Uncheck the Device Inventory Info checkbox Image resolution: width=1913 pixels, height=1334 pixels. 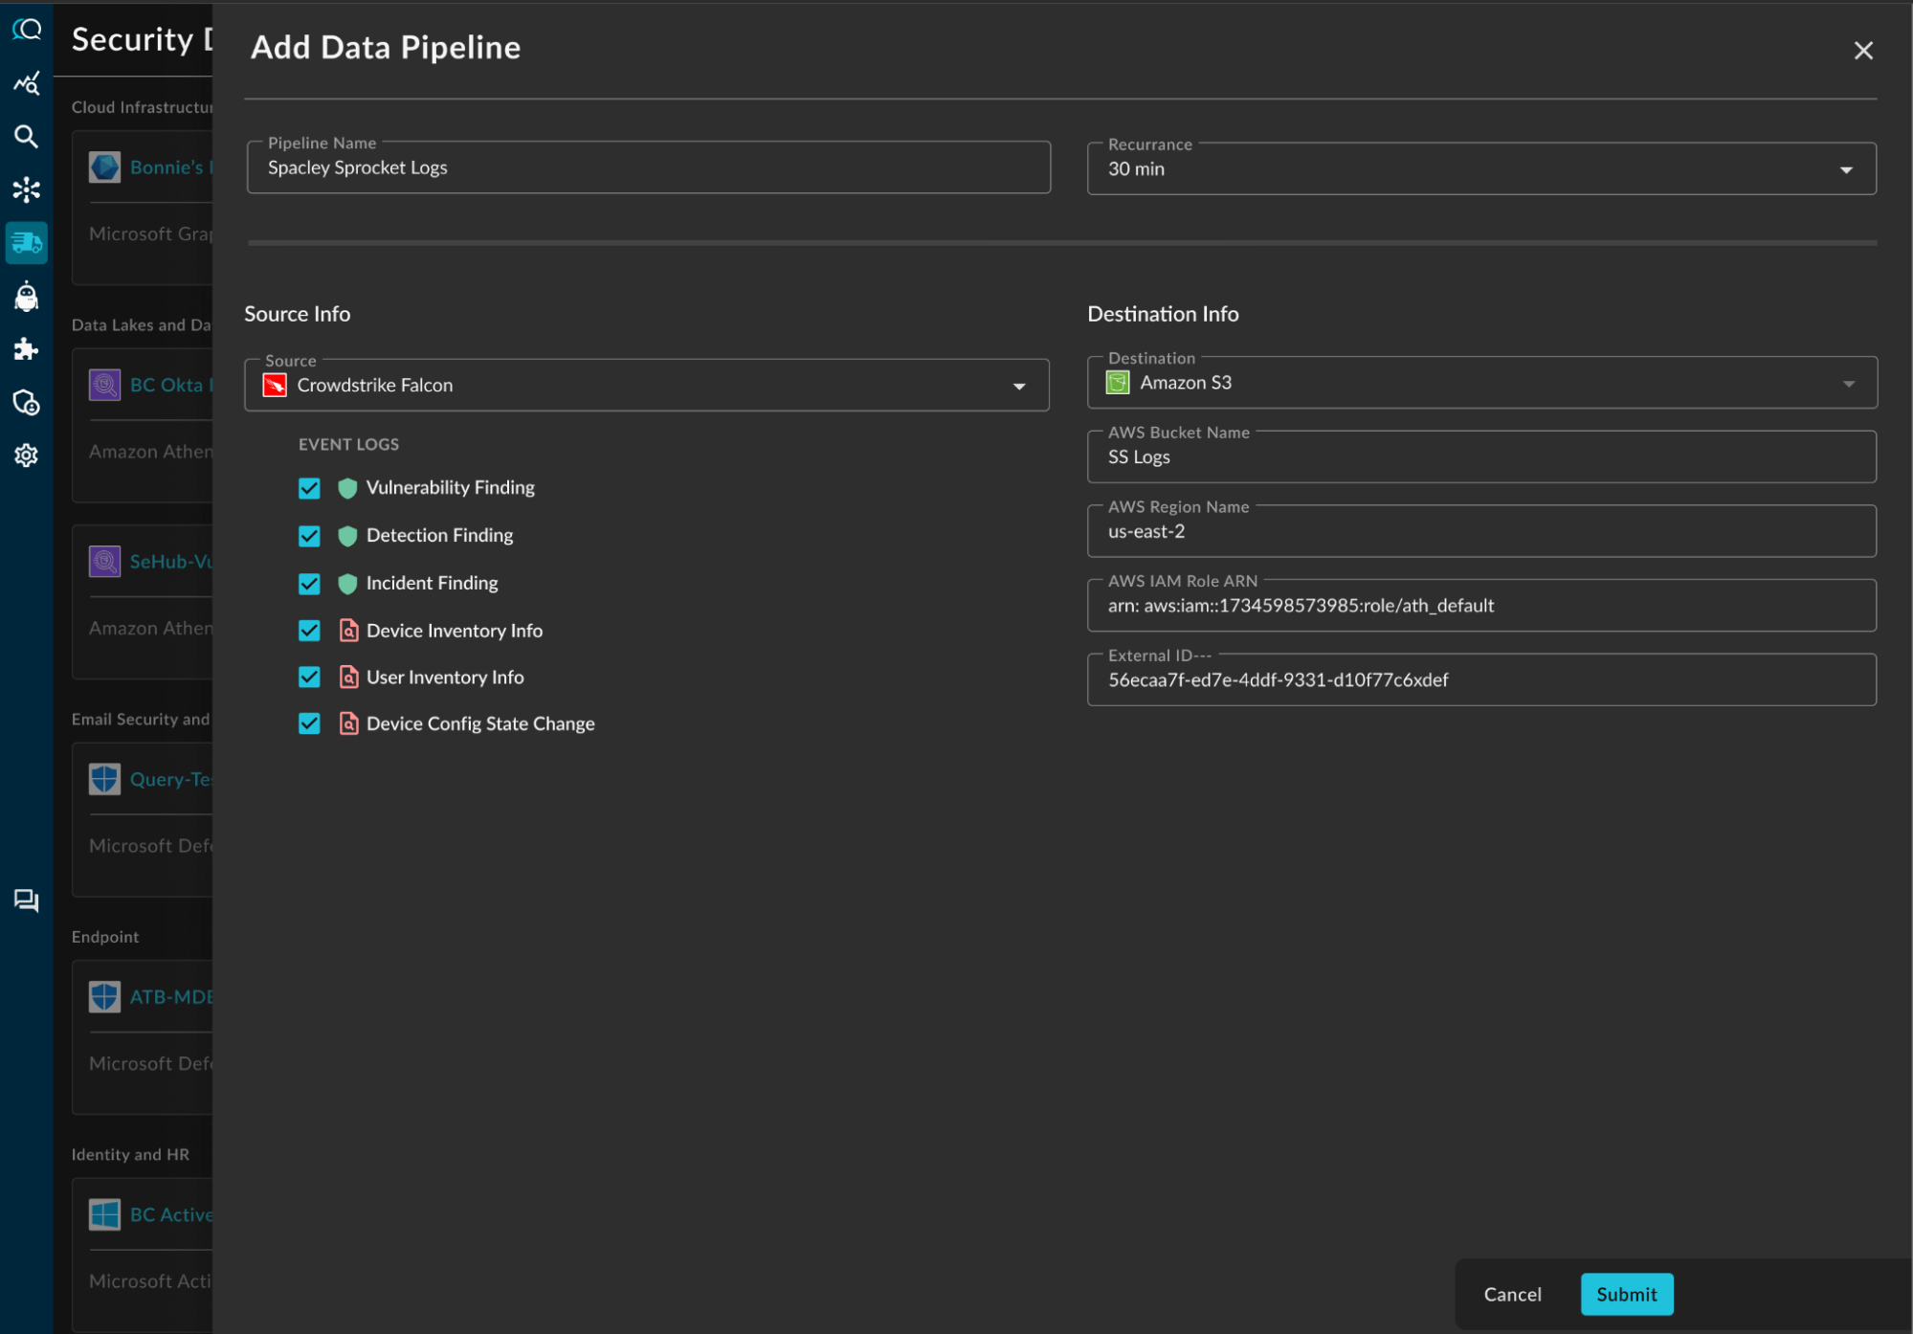pos(309,631)
